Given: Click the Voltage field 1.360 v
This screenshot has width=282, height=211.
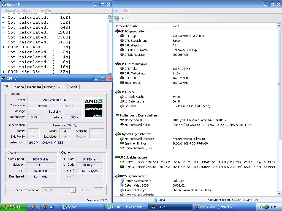Looking at the screenshot, I should (73, 117).
